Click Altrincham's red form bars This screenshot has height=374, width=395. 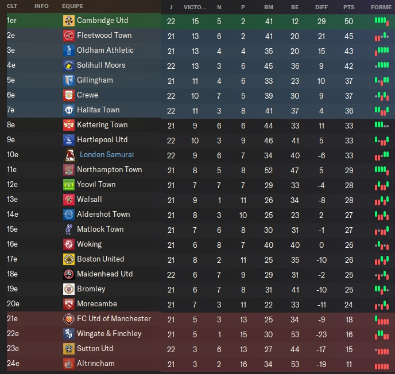coord(381,364)
